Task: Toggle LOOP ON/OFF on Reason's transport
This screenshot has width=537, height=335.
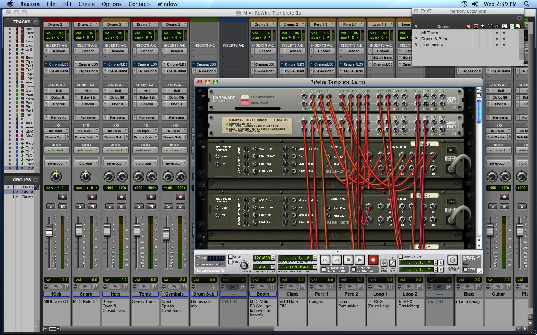Action: point(401,256)
